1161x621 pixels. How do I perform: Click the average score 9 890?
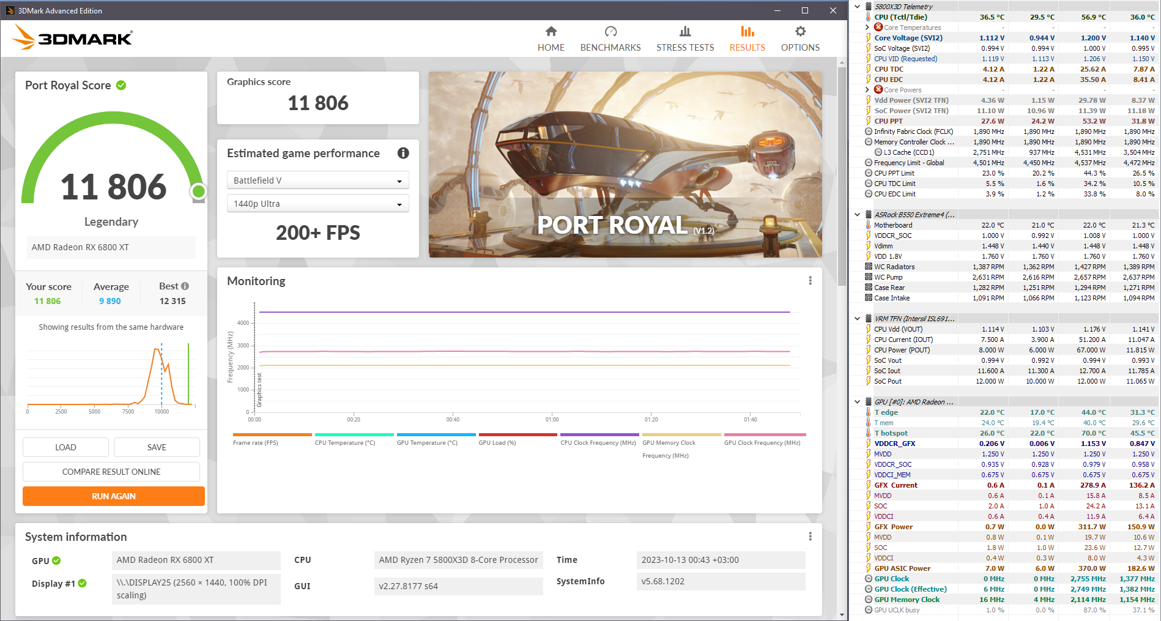110,301
